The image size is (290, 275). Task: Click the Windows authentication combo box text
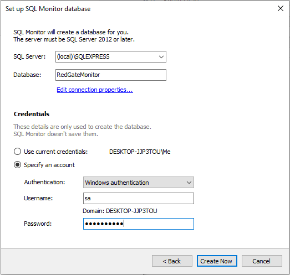[x=117, y=183]
